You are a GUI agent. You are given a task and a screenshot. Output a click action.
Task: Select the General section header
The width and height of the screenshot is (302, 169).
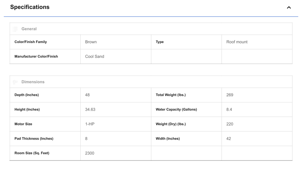coord(29,29)
